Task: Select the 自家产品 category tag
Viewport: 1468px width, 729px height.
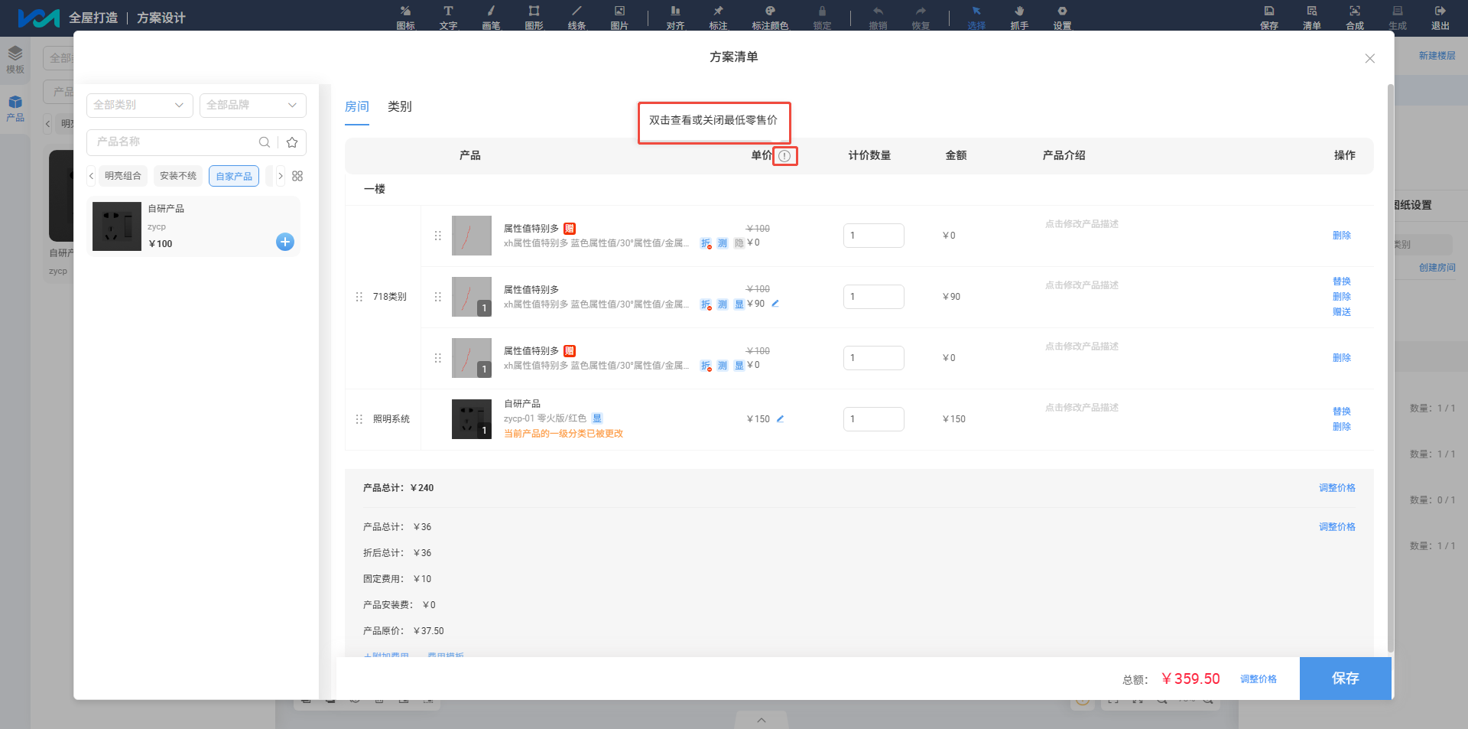Action: pos(234,176)
